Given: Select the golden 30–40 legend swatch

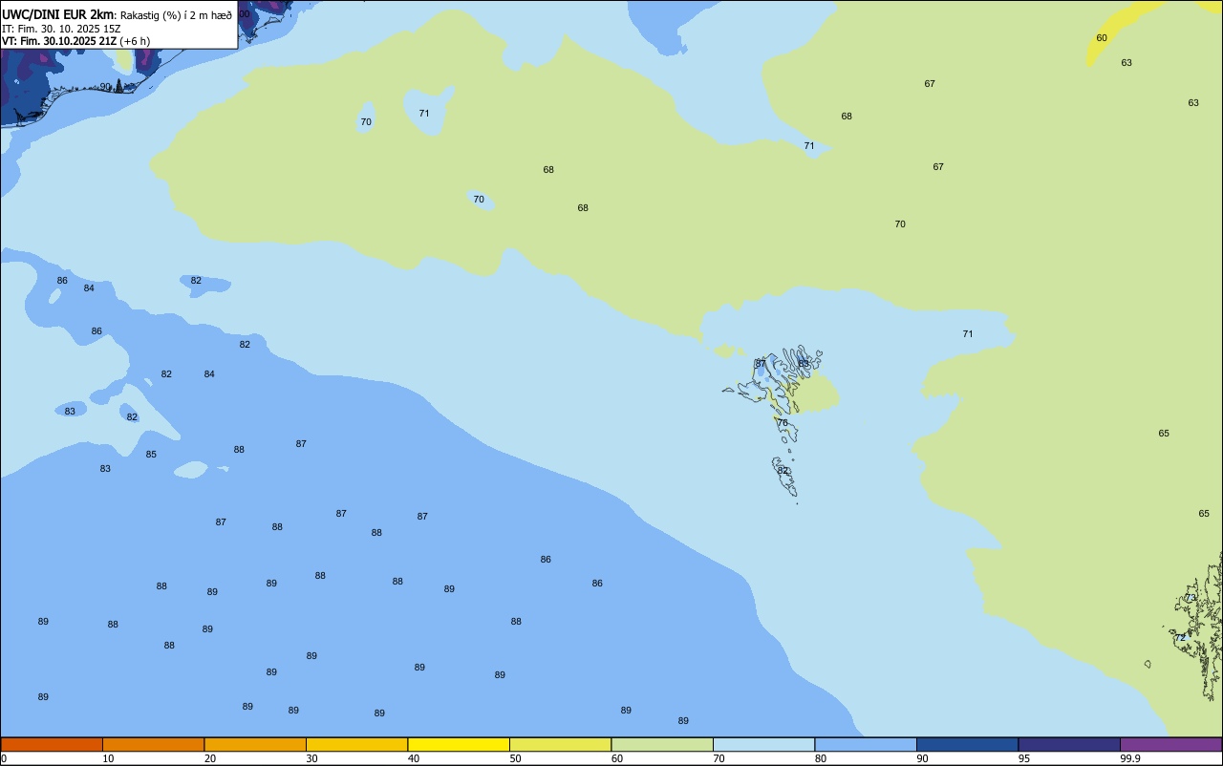Looking at the screenshot, I should (356, 744).
